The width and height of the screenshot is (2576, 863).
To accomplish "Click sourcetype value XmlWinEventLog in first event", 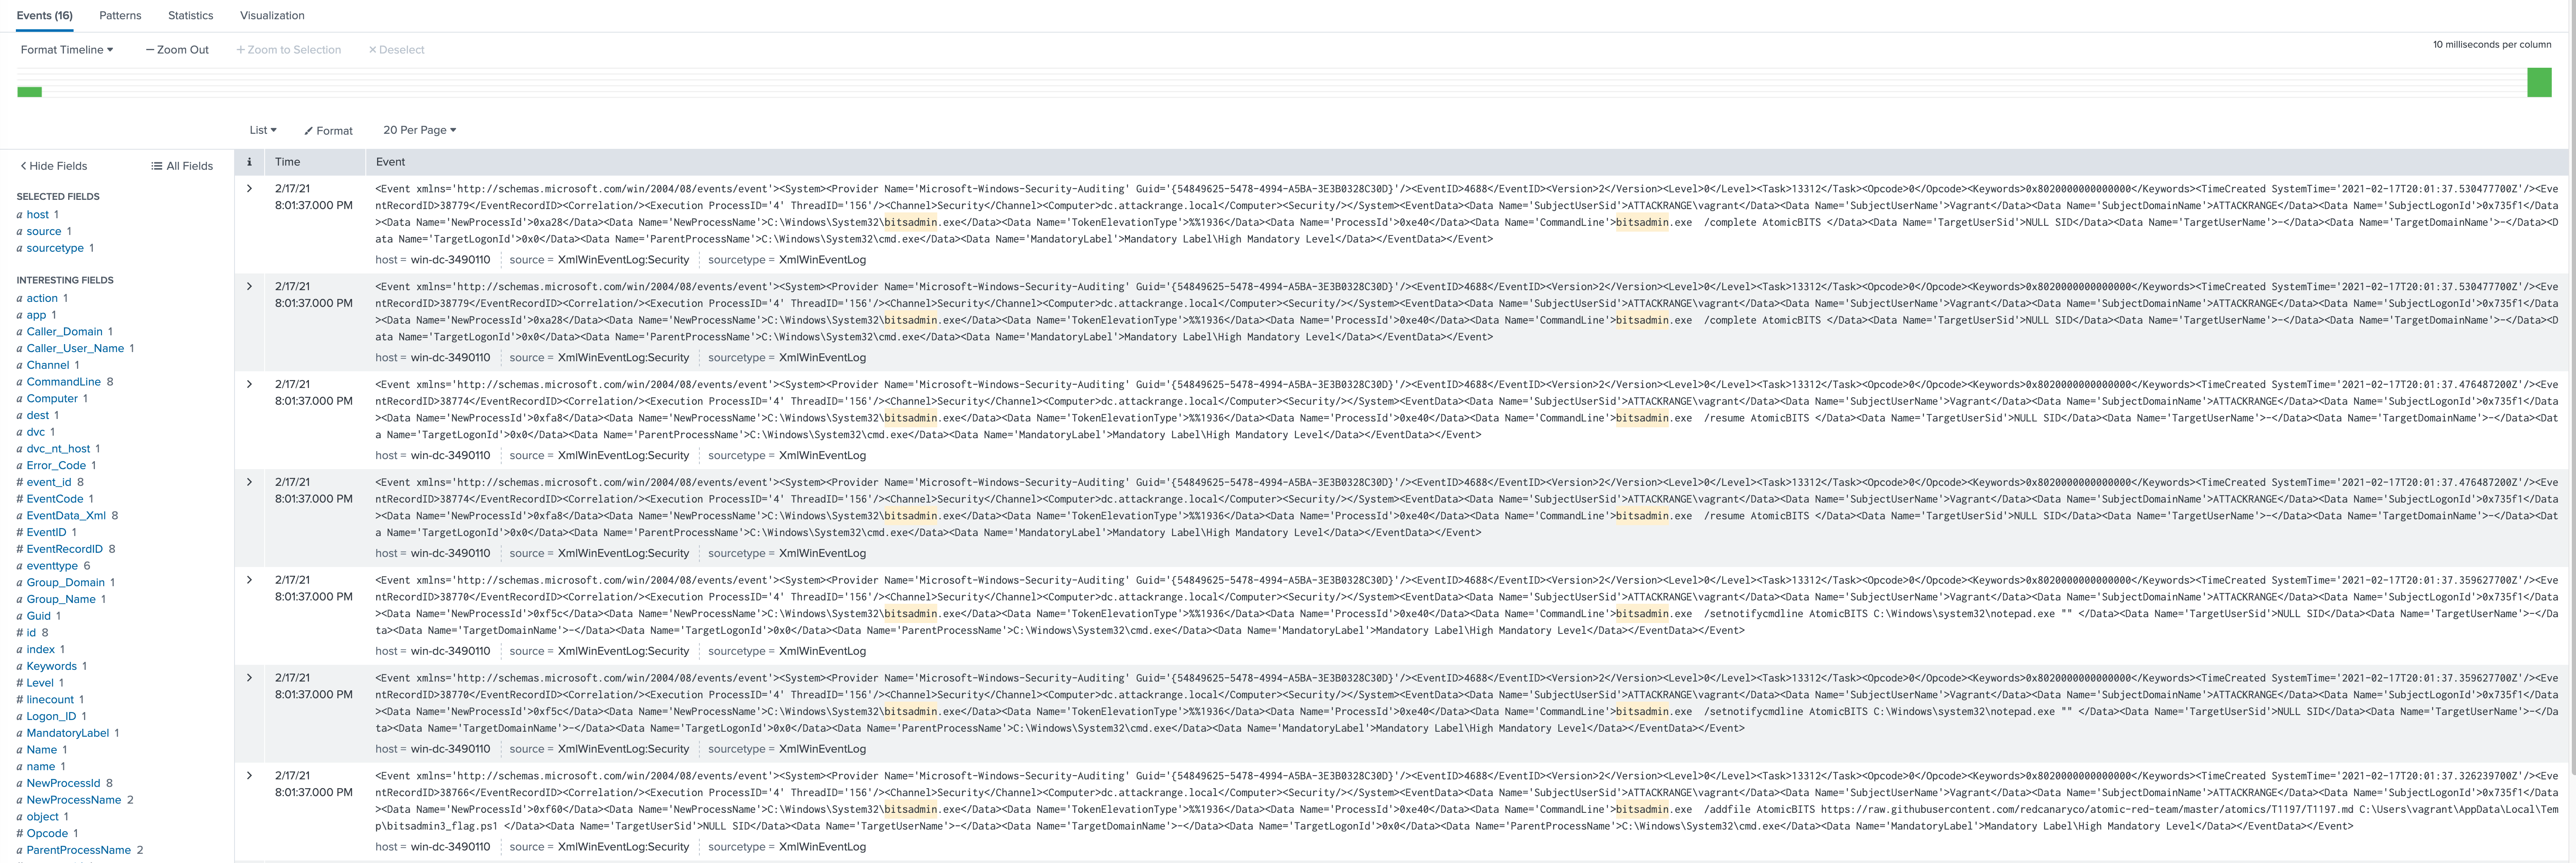I will pos(822,260).
